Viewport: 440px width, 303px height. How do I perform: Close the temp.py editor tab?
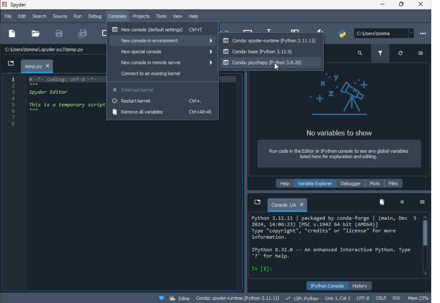pyautogui.click(x=48, y=66)
